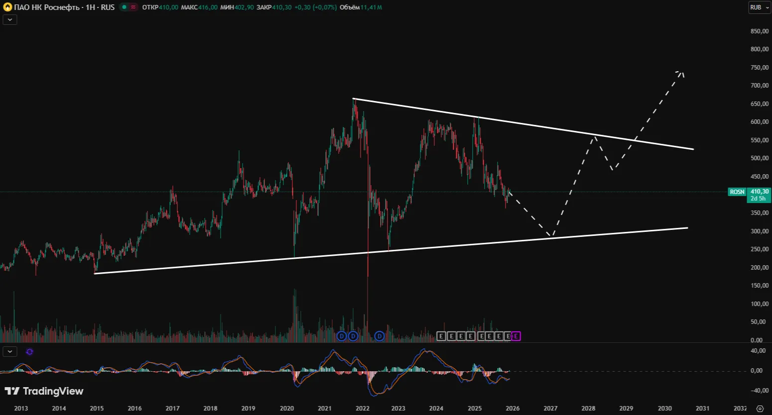
Task: Select the upper white descending trendline
Action: [x=548, y=128]
